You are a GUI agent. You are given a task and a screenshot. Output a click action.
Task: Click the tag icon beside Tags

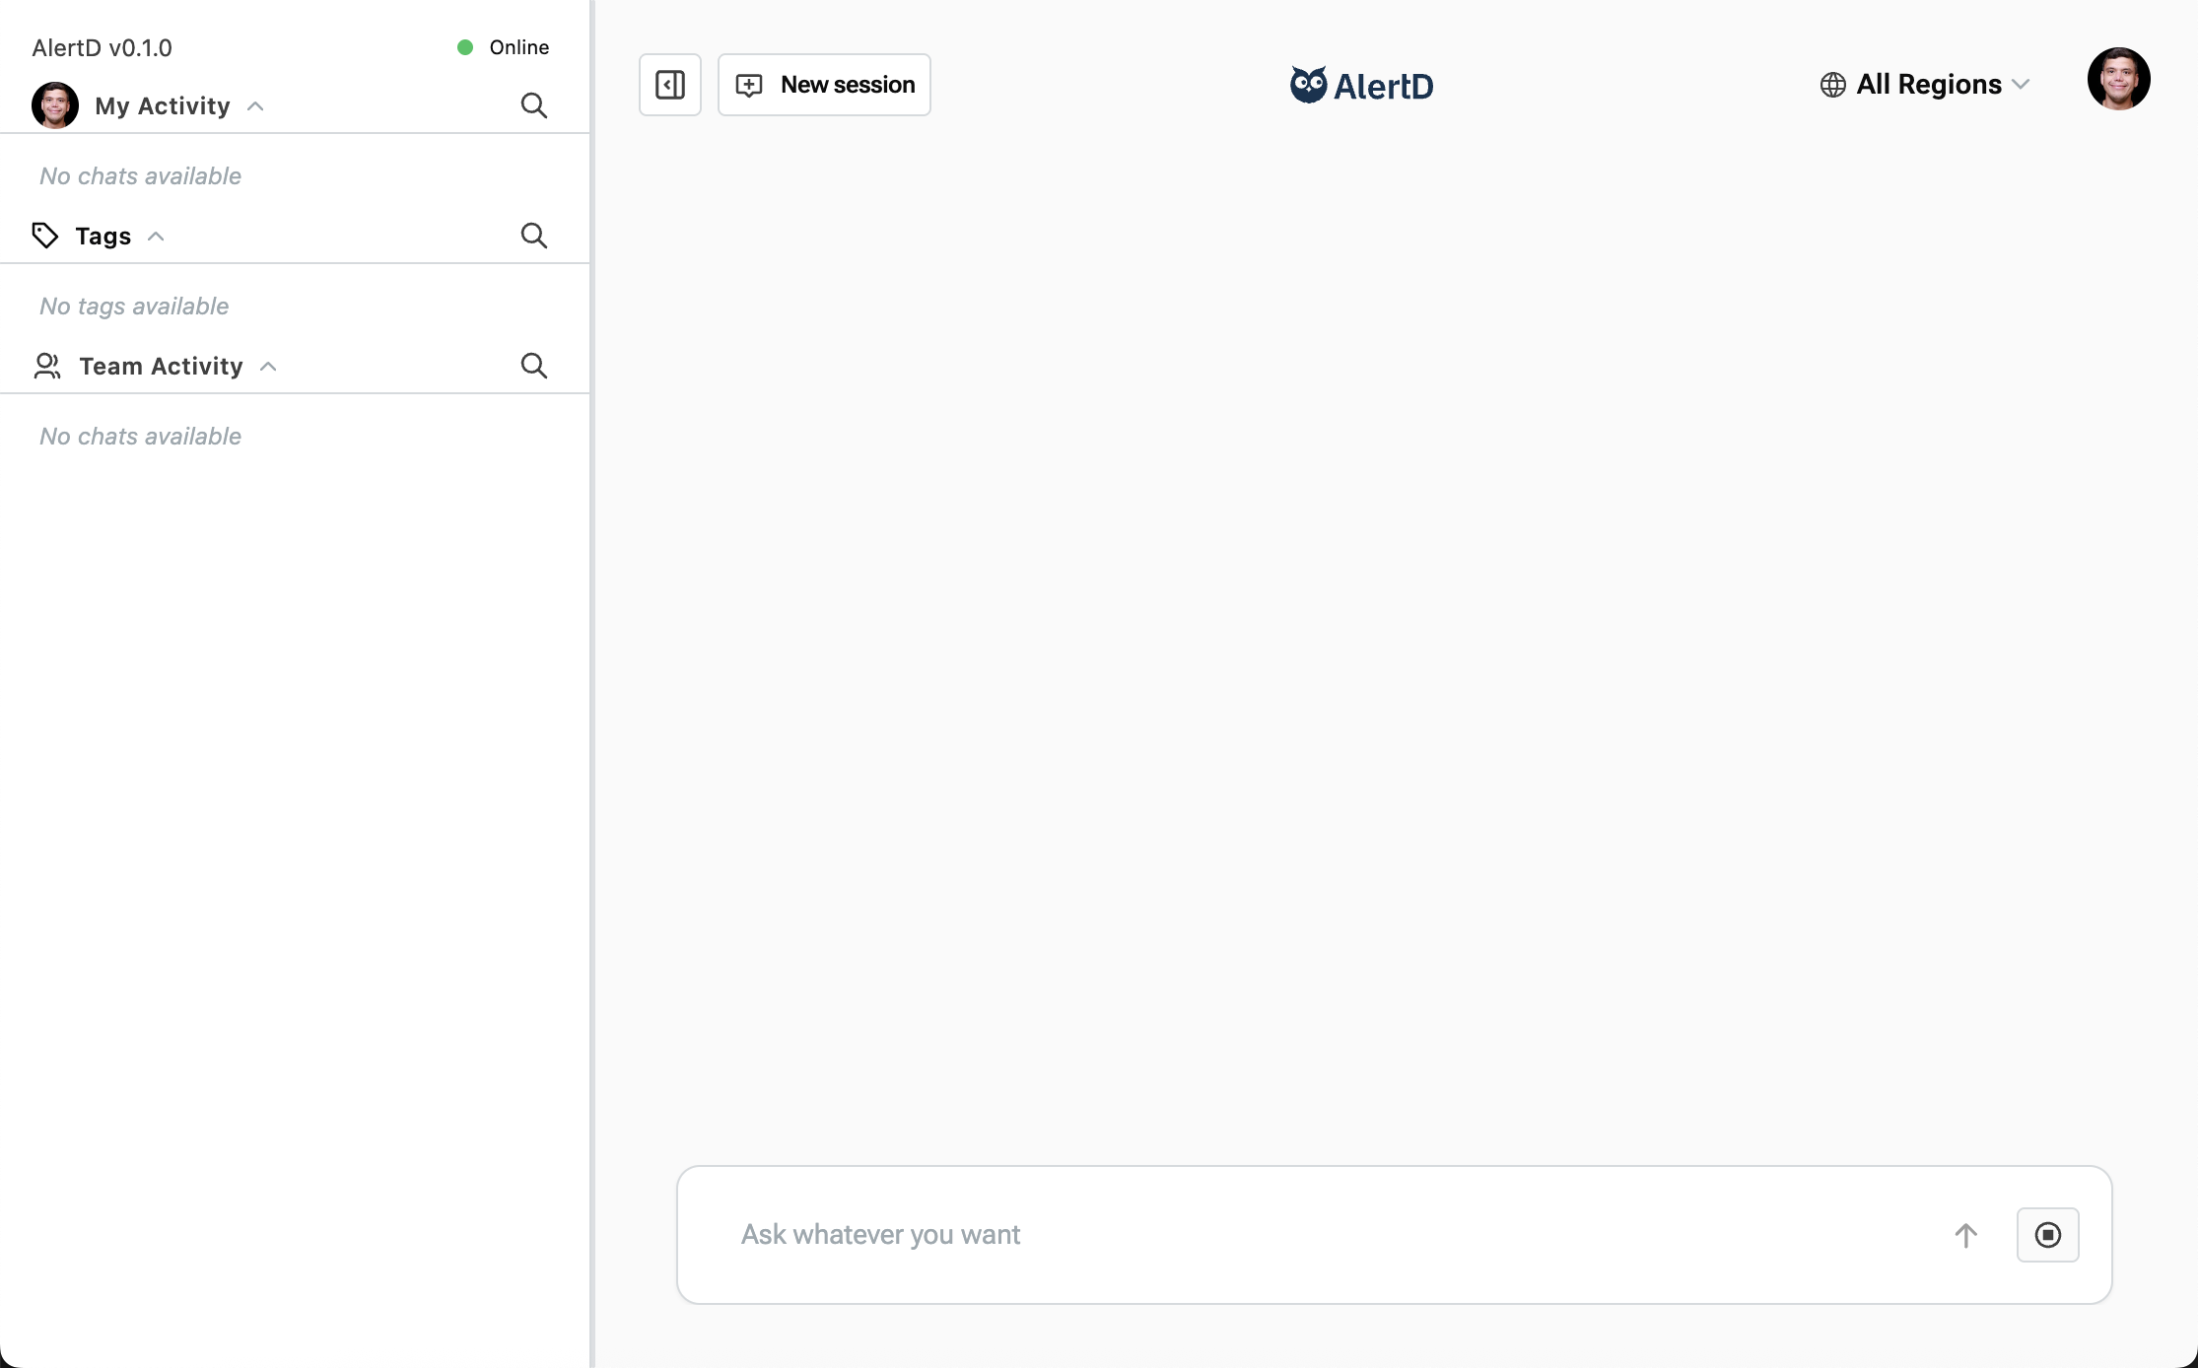tap(44, 236)
